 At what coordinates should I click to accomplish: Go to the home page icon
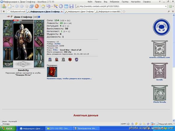click(43, 6)
